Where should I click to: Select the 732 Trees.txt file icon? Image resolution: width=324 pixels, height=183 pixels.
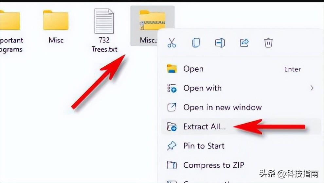(x=104, y=21)
